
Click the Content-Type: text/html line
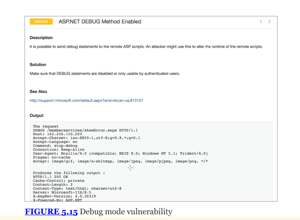(x=77, y=189)
